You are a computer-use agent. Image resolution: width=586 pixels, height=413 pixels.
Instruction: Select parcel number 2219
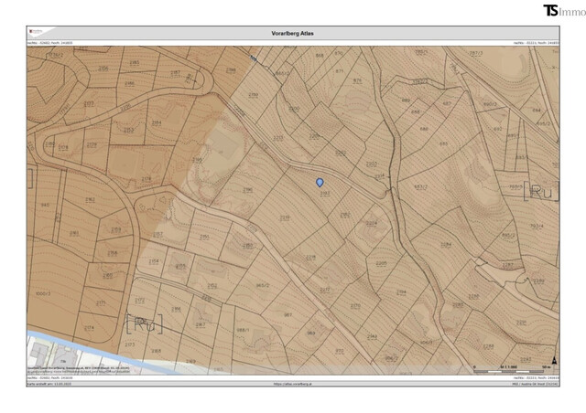tap(285, 217)
